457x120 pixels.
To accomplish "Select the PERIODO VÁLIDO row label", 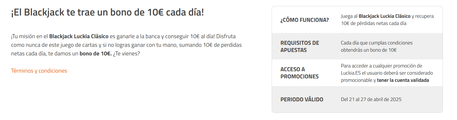I will 302,100.
